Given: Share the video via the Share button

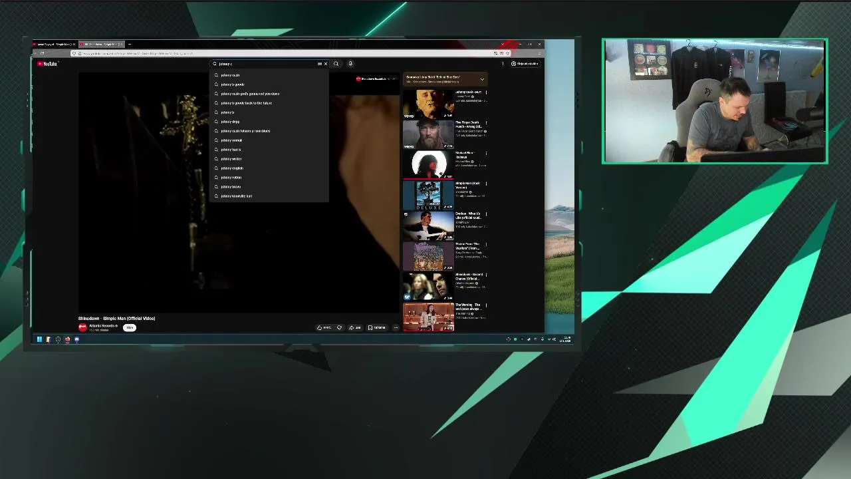Looking at the screenshot, I should click(x=356, y=327).
